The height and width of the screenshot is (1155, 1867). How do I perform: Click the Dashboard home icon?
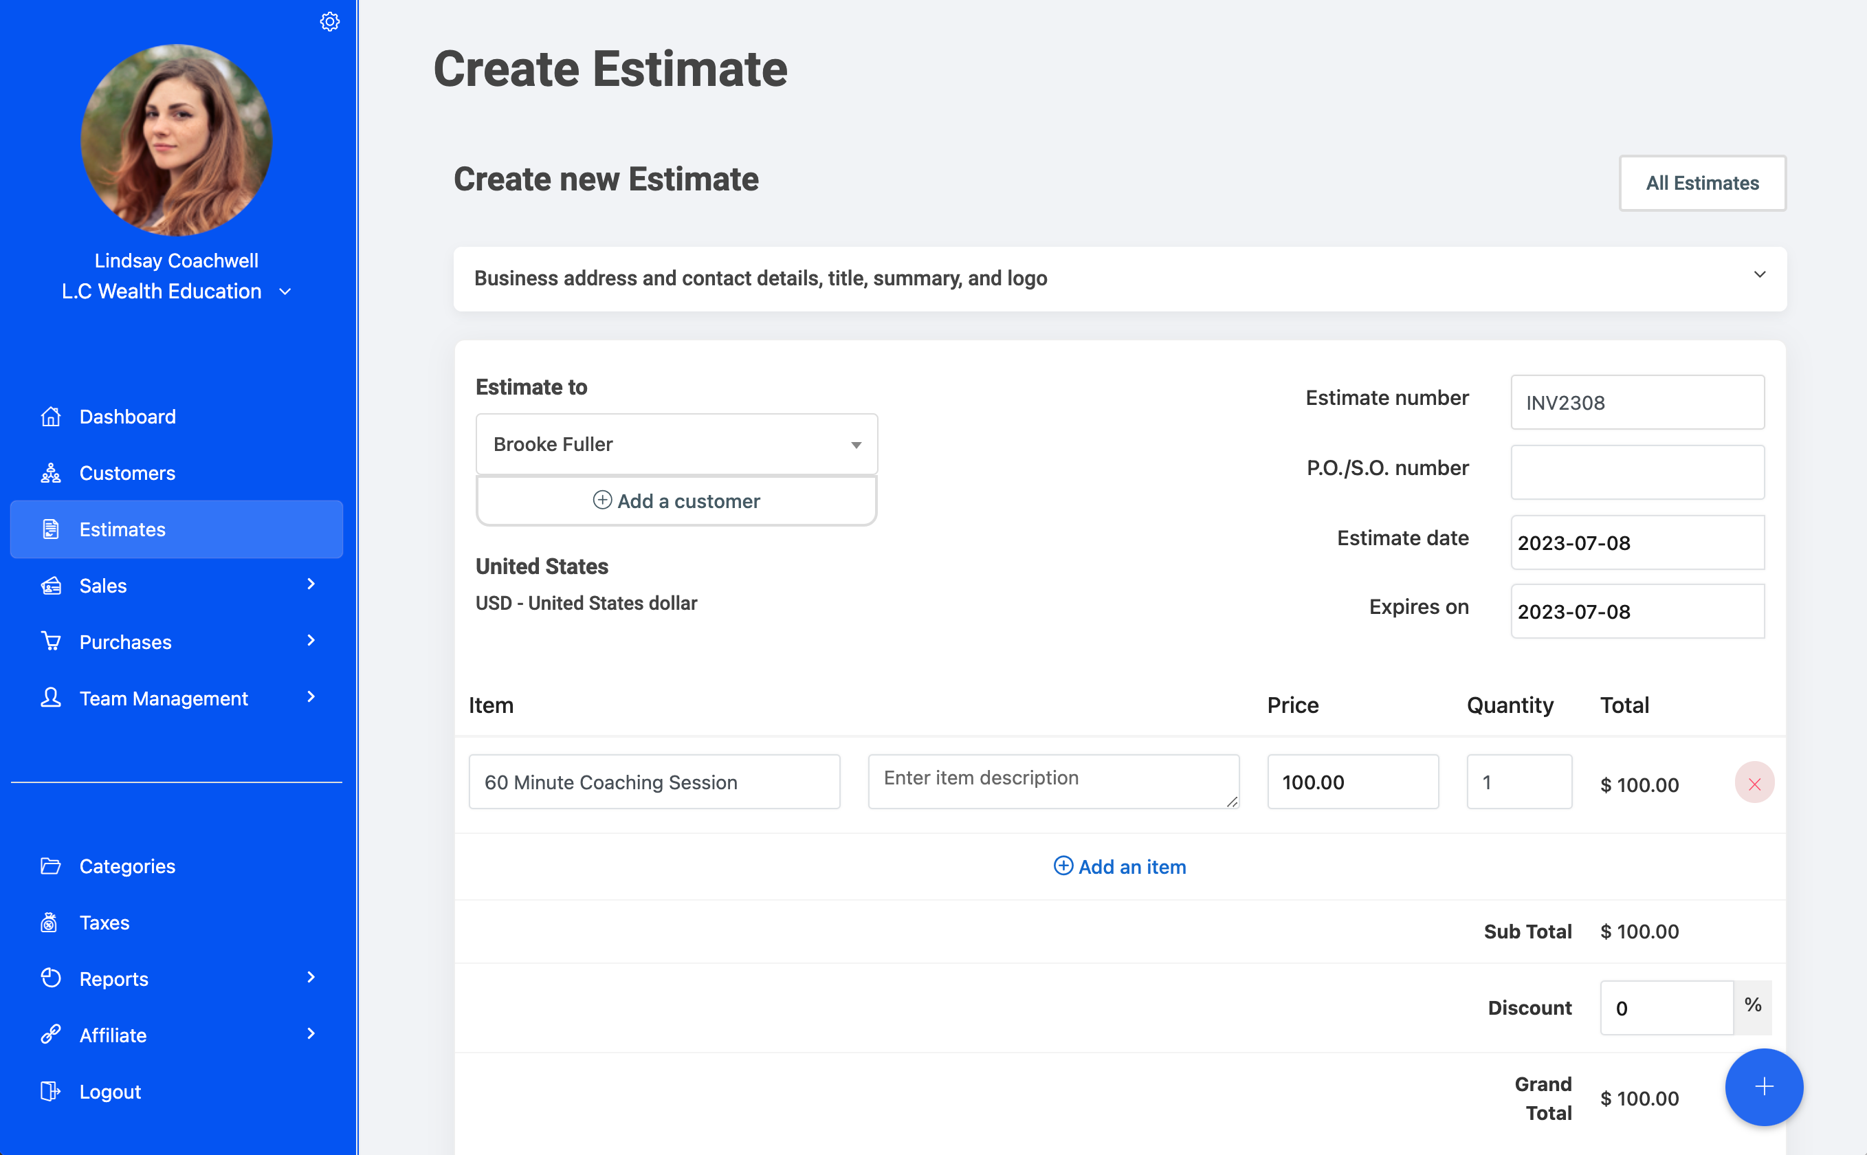(50, 417)
